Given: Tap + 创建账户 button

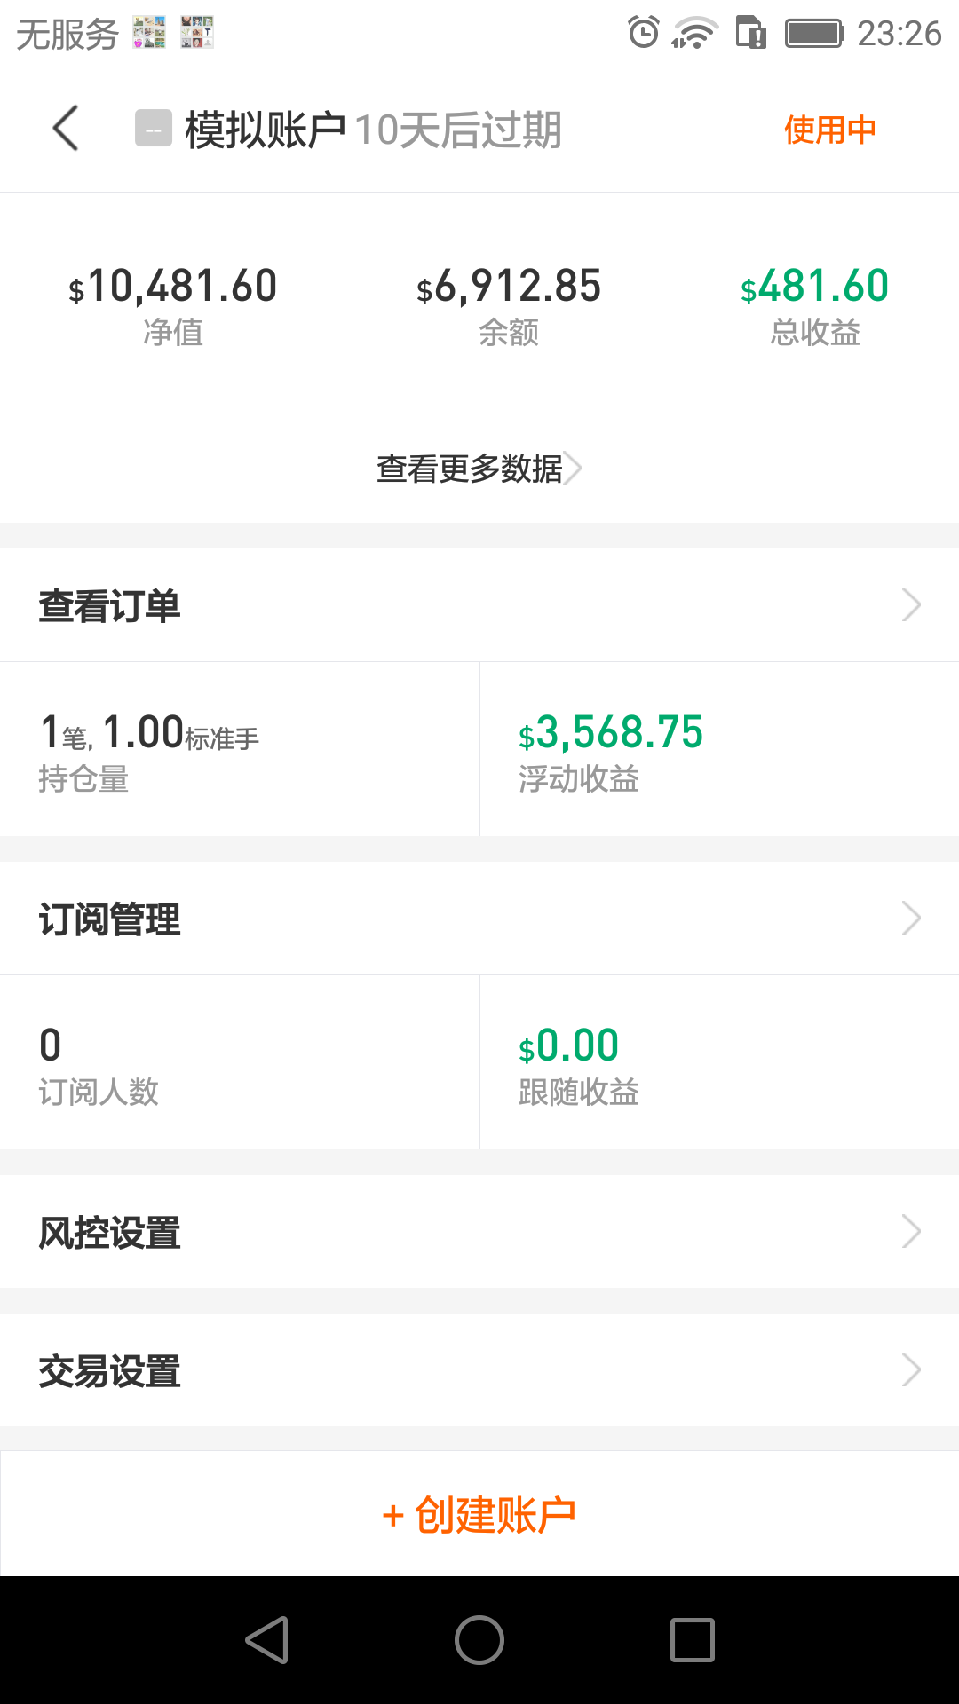Looking at the screenshot, I should [479, 1514].
